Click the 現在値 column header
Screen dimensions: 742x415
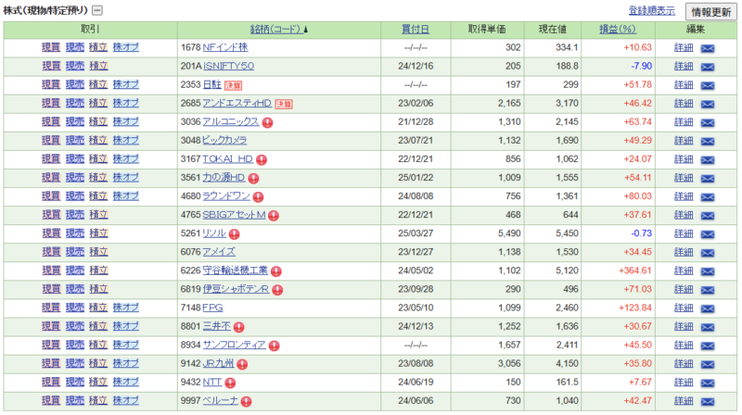[x=552, y=30]
